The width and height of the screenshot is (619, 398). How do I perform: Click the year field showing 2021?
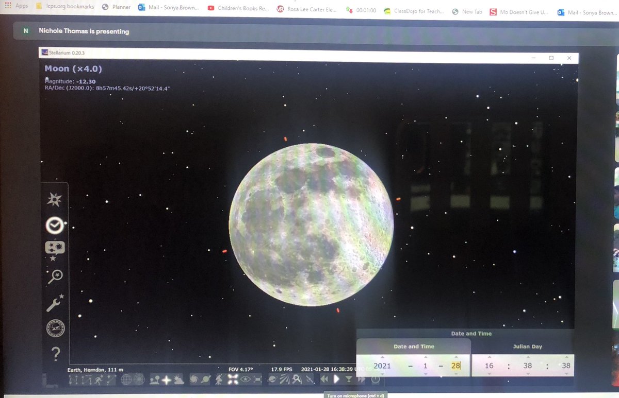tap(382, 366)
